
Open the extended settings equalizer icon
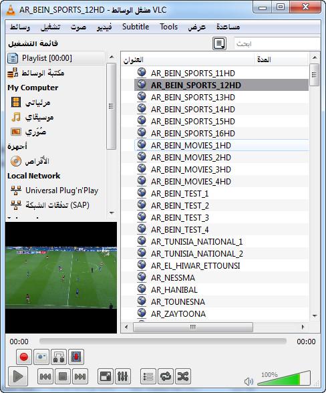pos(123,376)
